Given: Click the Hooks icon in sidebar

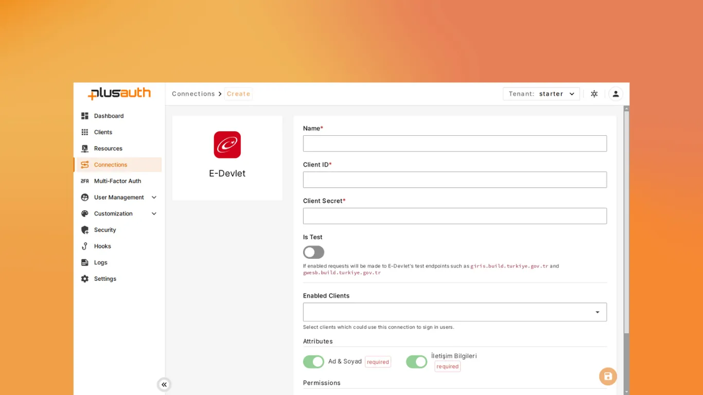Looking at the screenshot, I should coord(85,246).
